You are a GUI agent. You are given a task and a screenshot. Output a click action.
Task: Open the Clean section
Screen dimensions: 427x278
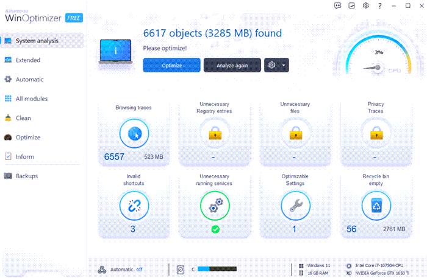tap(42, 118)
